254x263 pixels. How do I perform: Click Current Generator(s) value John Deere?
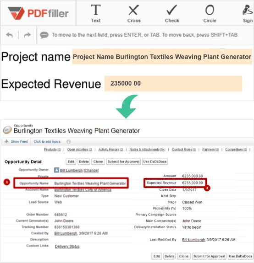click(x=64, y=221)
